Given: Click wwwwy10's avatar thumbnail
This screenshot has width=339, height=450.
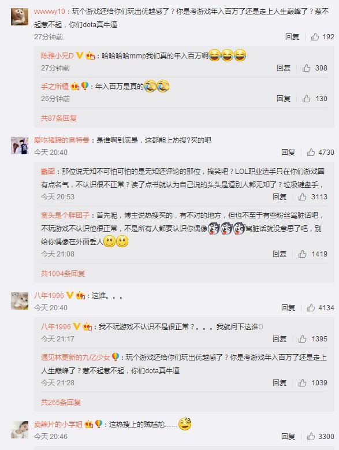Looking at the screenshot, I should 20,17.
